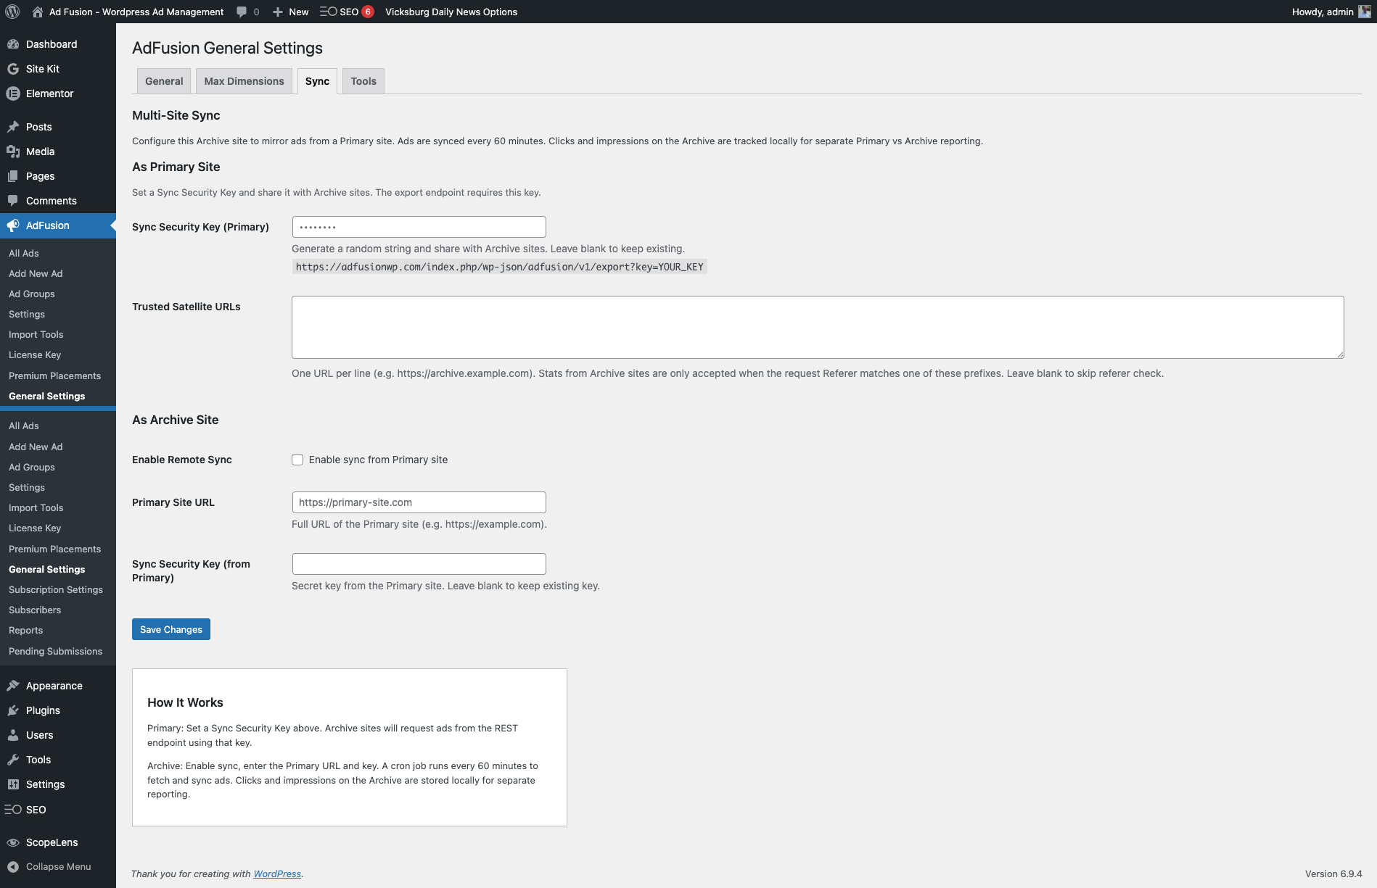This screenshot has width=1377, height=888.
Task: Open the Dashboard gauge icon
Action: [x=13, y=44]
